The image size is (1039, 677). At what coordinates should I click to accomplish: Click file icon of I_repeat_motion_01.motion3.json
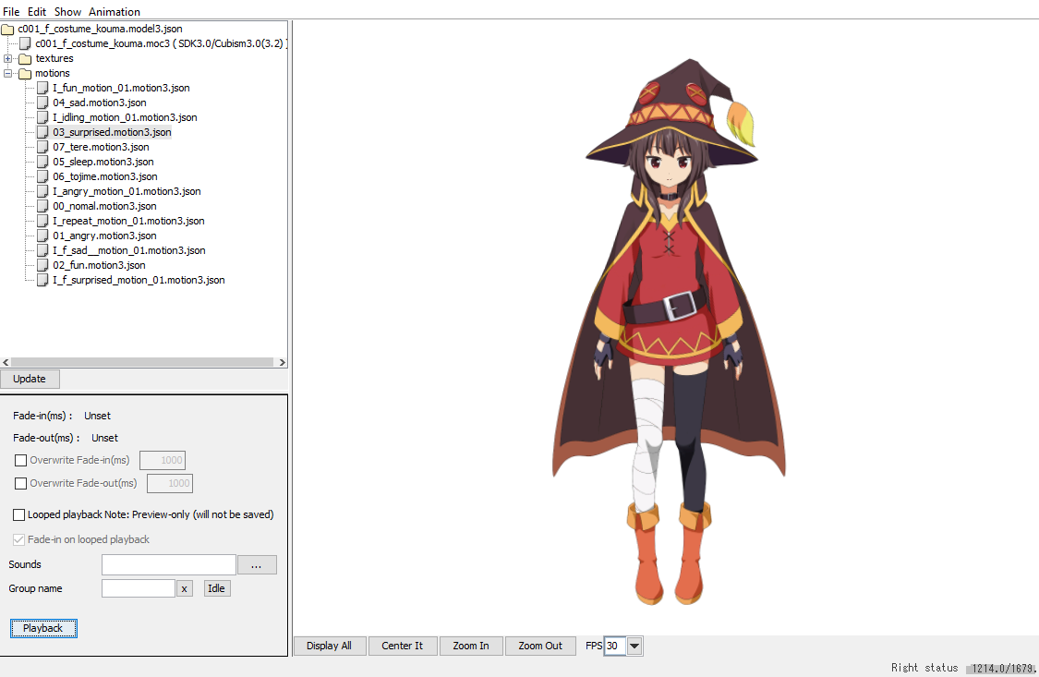43,221
